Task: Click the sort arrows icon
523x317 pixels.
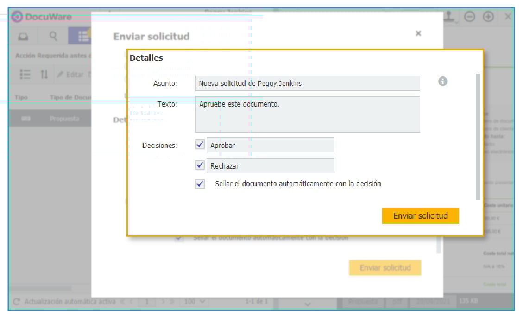Action: point(44,74)
